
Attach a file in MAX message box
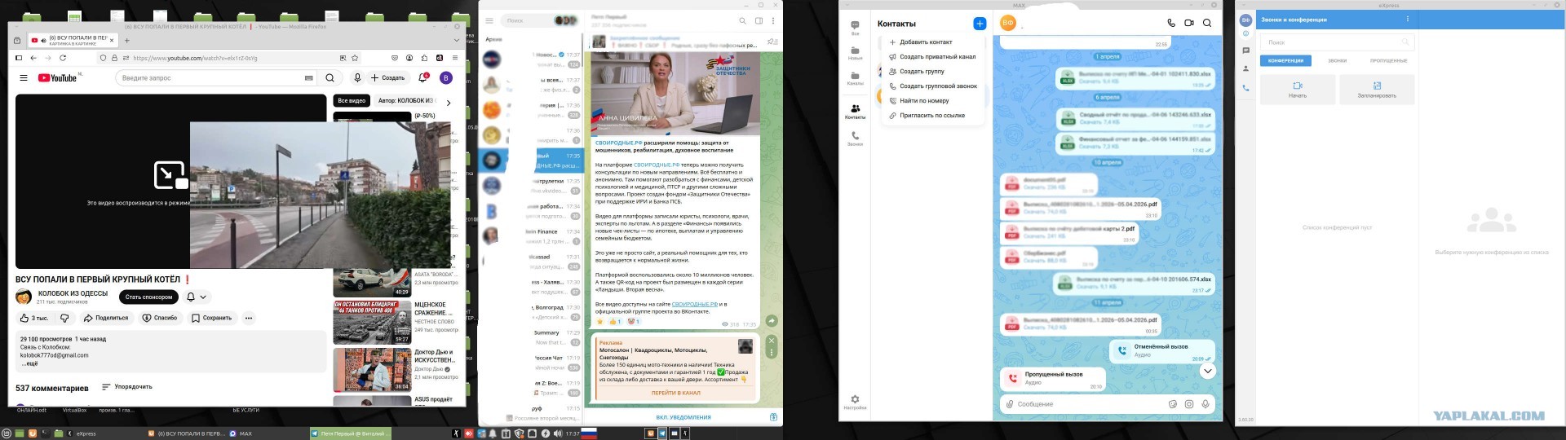1010,404
